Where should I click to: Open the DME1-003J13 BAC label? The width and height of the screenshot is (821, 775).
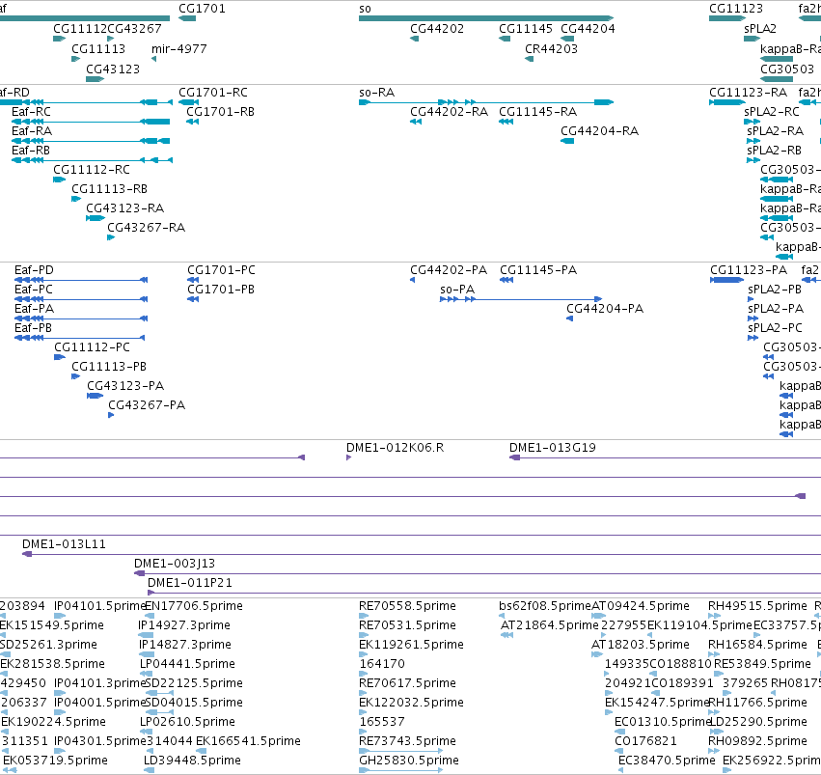coord(175,564)
